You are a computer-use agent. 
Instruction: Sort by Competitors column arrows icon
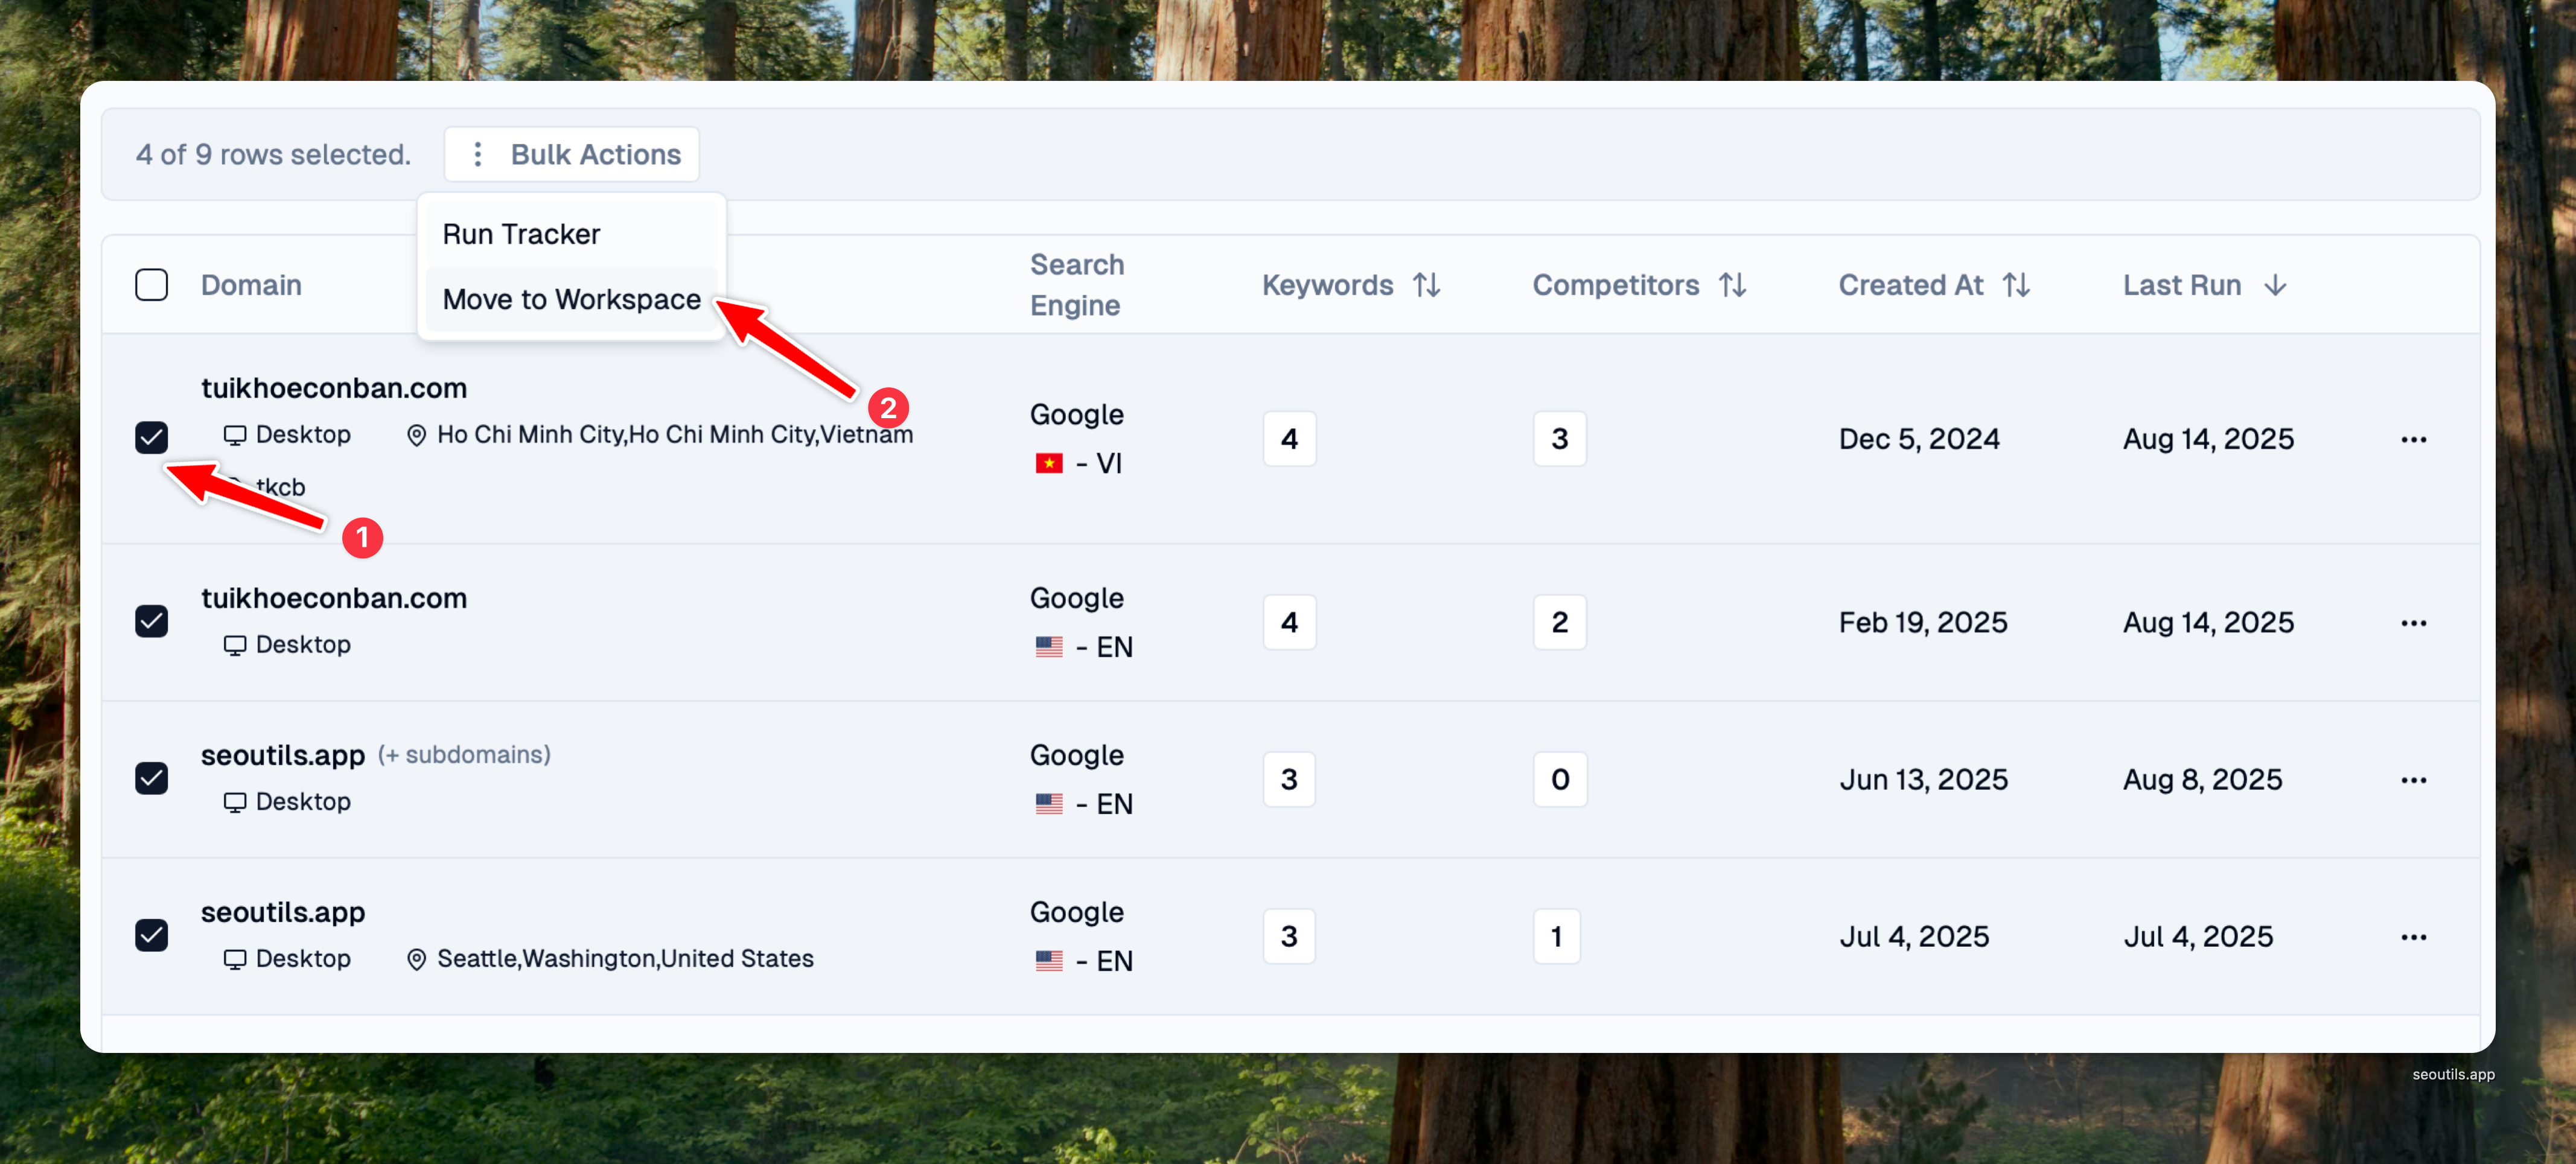click(1732, 285)
